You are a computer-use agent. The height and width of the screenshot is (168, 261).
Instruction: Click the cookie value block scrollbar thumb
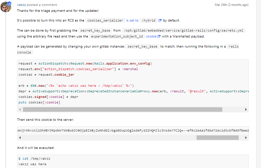pyautogui.click(x=217, y=138)
